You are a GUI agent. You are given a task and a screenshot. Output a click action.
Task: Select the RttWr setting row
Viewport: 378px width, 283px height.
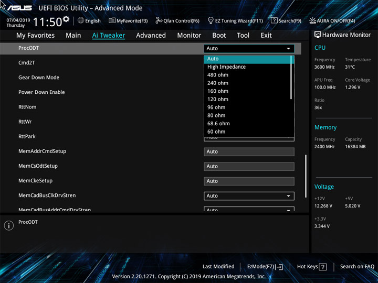pyautogui.click(x=25, y=122)
